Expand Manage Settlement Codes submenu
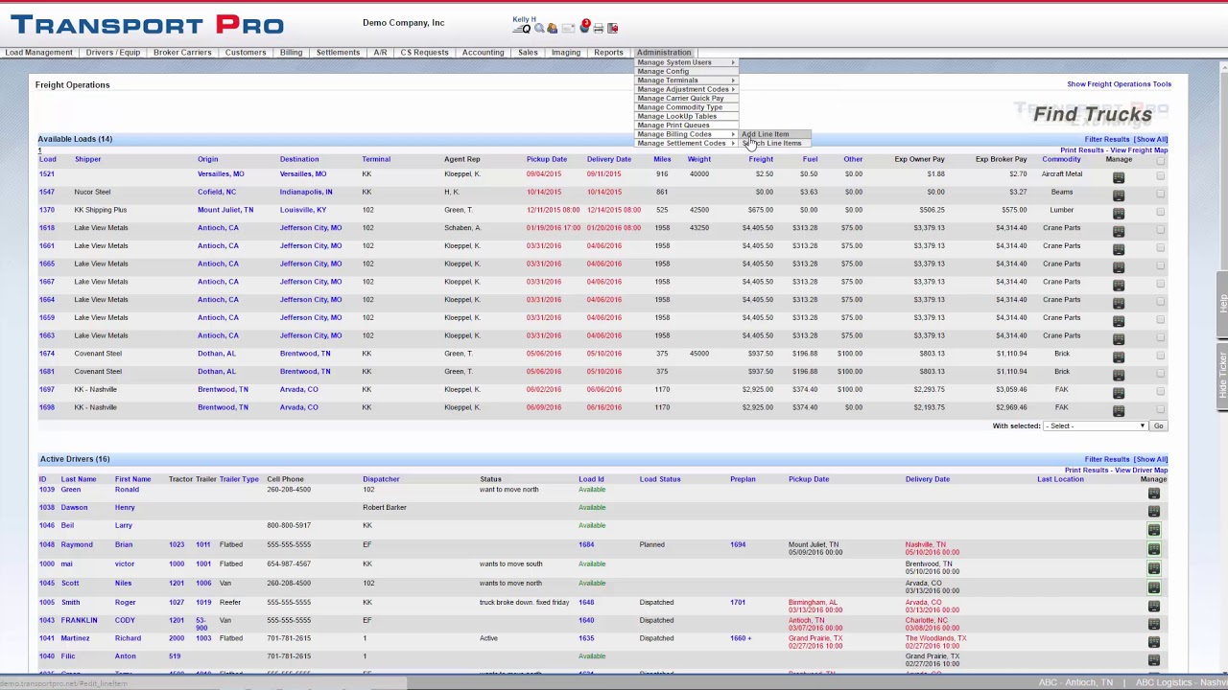This screenshot has height=690, width=1228. coord(687,143)
